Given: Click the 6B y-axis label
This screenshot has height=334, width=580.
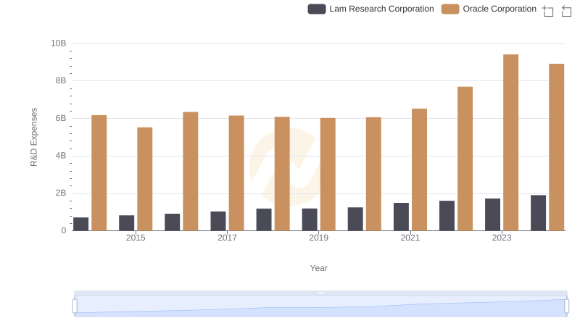Looking at the screenshot, I should pyautogui.click(x=61, y=118).
